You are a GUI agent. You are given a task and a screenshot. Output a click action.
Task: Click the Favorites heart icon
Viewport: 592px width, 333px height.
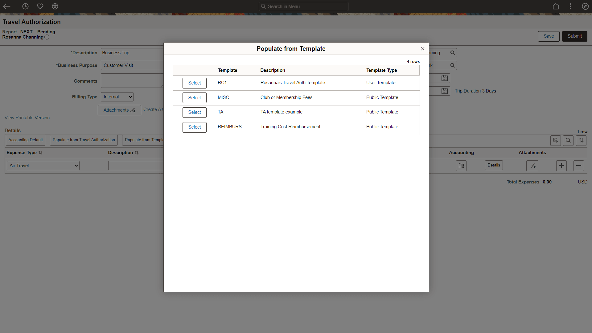tap(40, 6)
